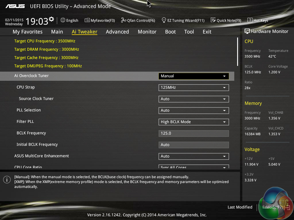Open CPU Strap 125MHz dropdown
The image size is (294, 220).
[194, 87]
